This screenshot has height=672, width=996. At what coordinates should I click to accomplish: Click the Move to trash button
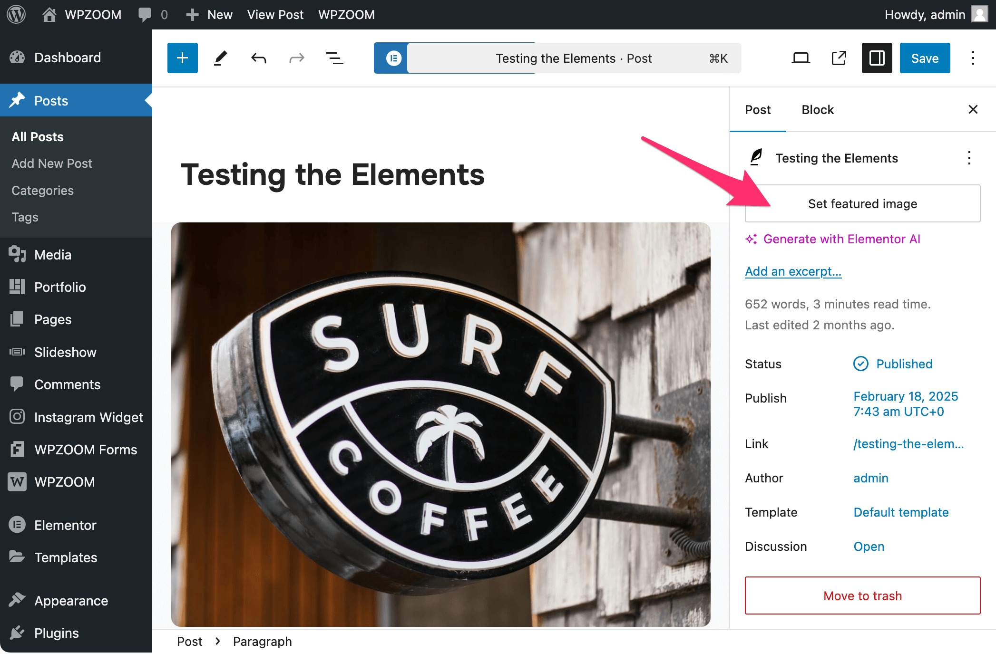click(862, 595)
